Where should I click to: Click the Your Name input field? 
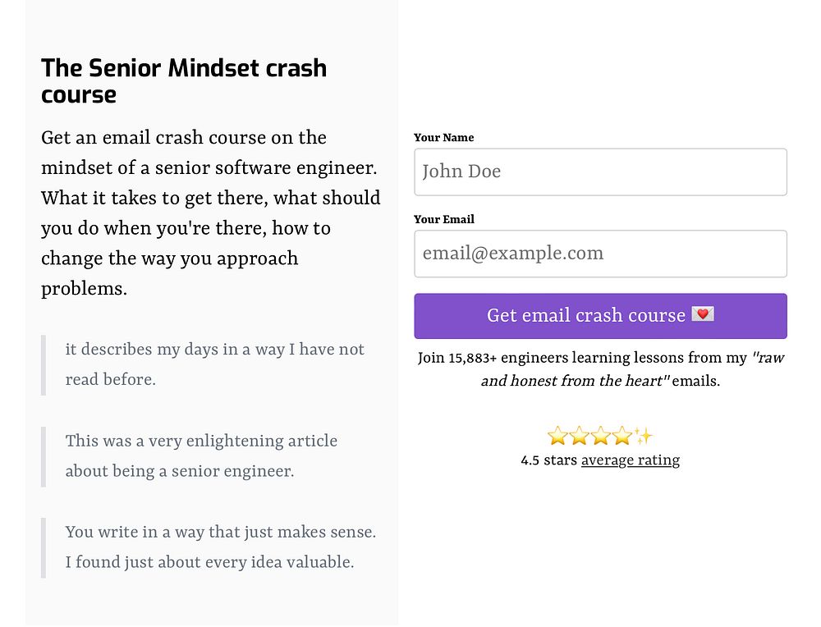[600, 172]
